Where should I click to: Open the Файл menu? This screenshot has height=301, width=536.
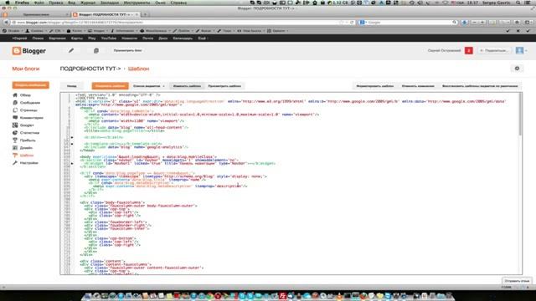pos(39,3)
